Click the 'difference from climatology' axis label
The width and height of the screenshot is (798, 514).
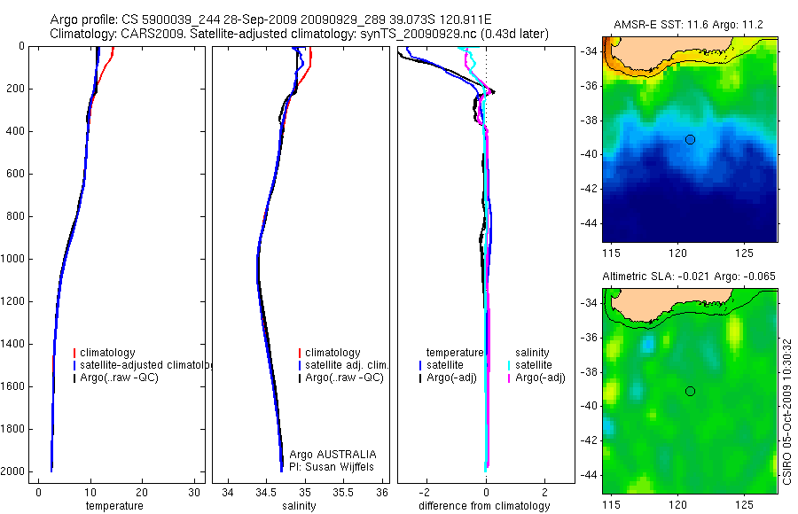click(x=484, y=506)
